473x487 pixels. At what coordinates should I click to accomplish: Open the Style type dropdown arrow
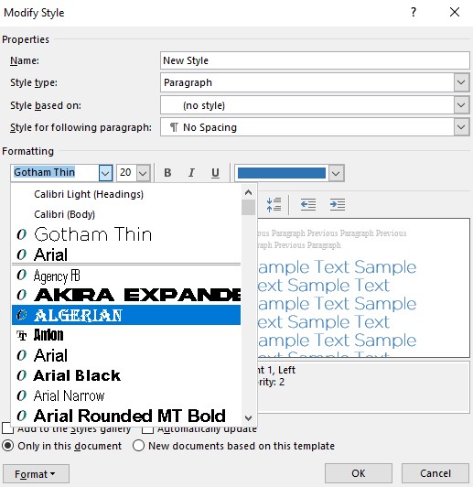461,82
